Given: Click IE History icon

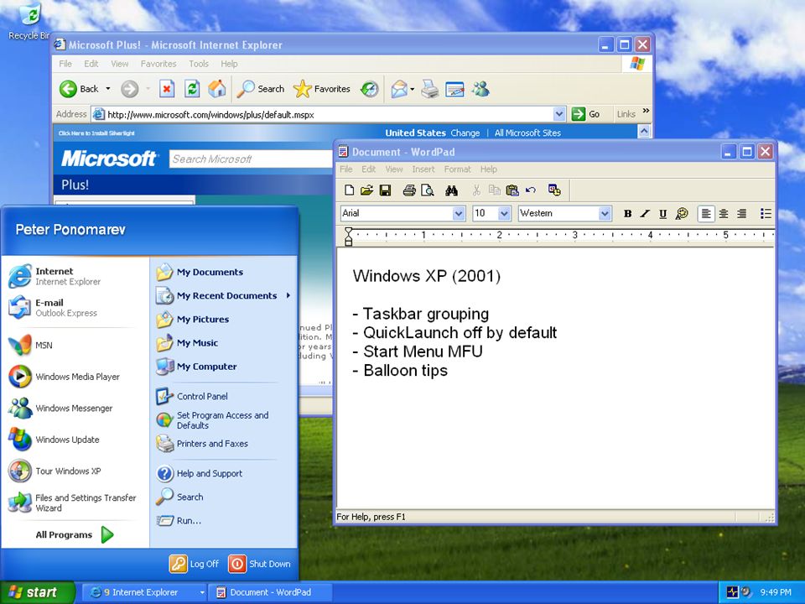Looking at the screenshot, I should (x=369, y=89).
